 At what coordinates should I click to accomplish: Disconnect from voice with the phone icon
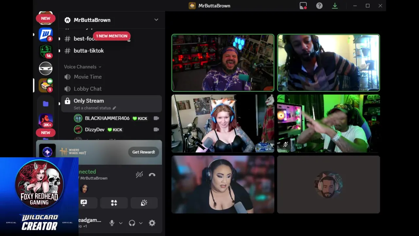pos(152,175)
